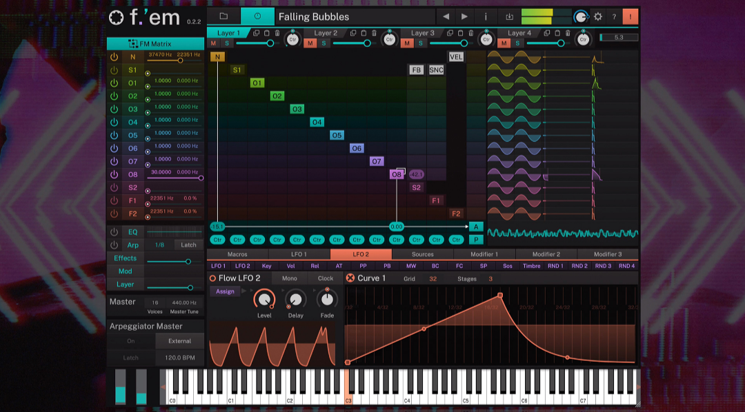The image size is (745, 412).
Task: Select the O4 operator node in matrix
Action: [317, 122]
